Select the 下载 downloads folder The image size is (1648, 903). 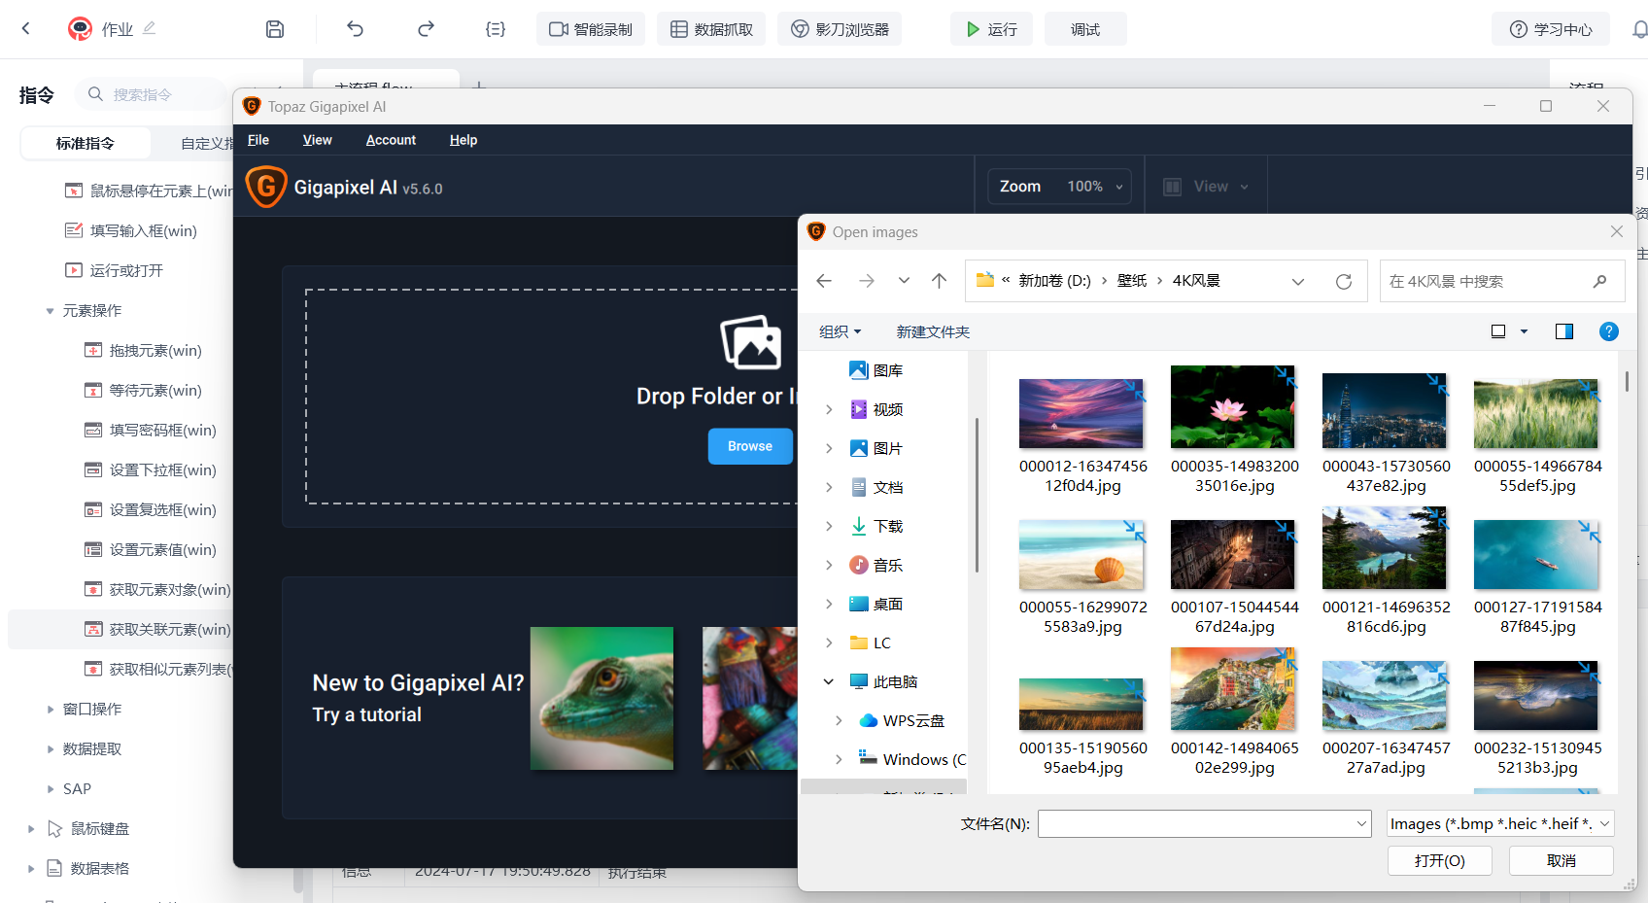coord(876,526)
